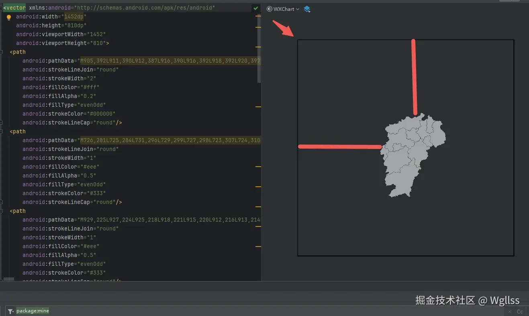
Task: Click the android:strokeColor="#000000" line
Action: click(69, 114)
